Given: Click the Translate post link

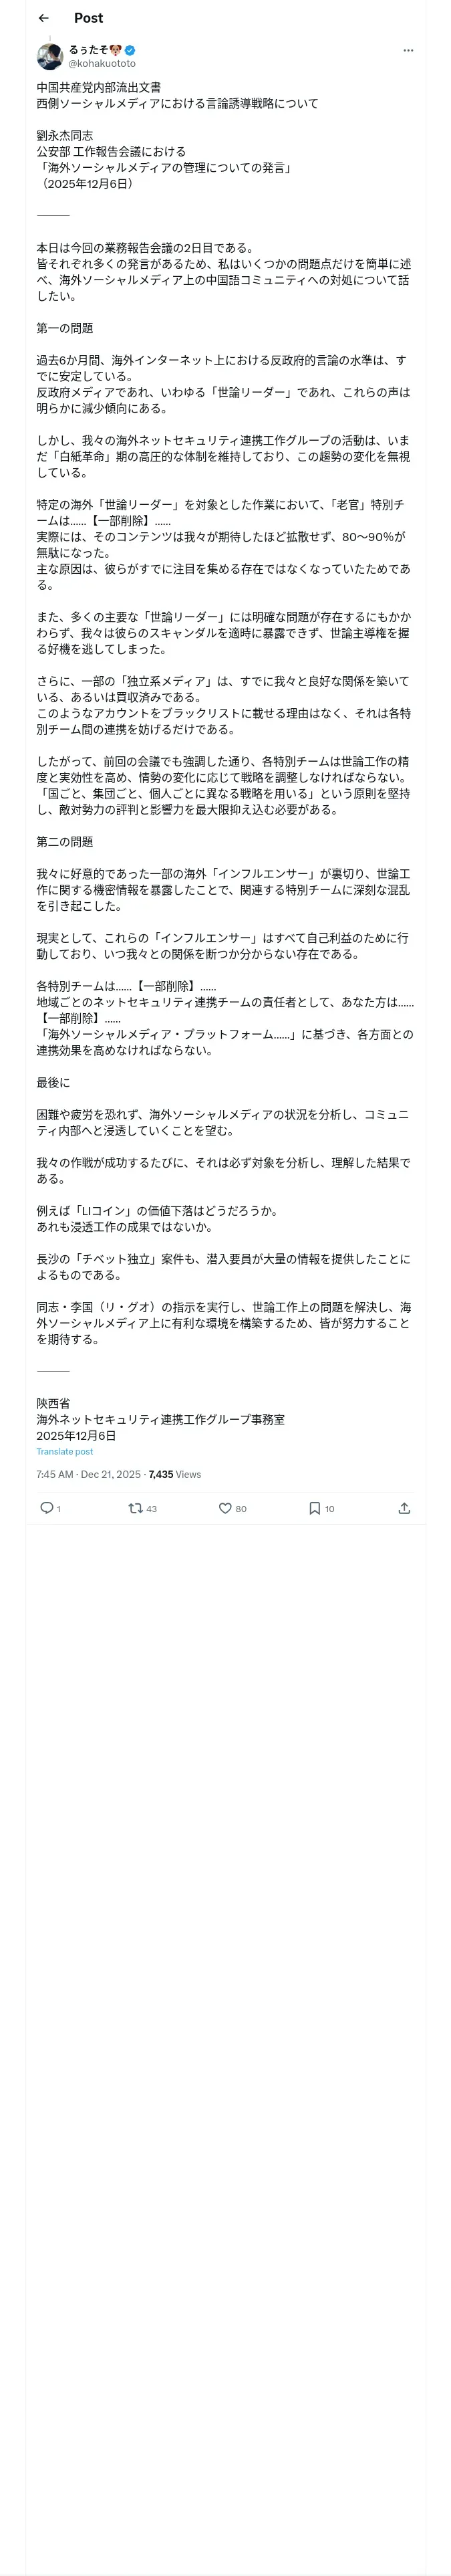Looking at the screenshot, I should tap(65, 1451).
